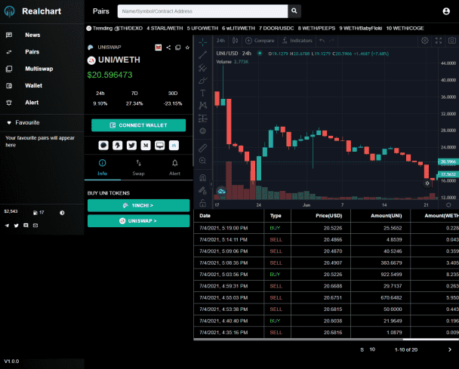Go to next page of trades
This screenshot has height=369, width=459.
click(450, 349)
